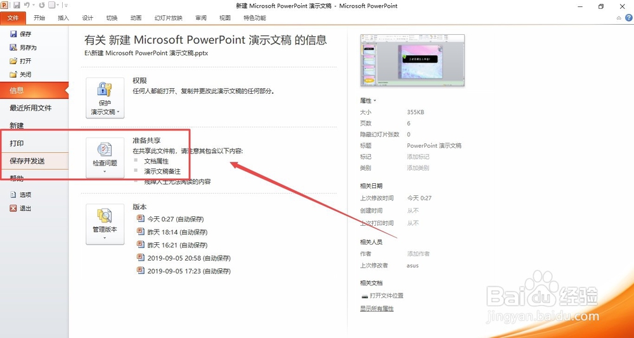The width and height of the screenshot is (634, 338).
Task: Click the Redo icon in quick access toolbar
Action: click(x=41, y=5)
